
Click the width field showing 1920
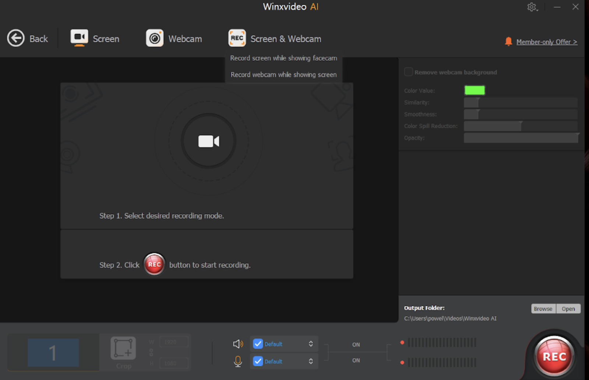pos(174,342)
